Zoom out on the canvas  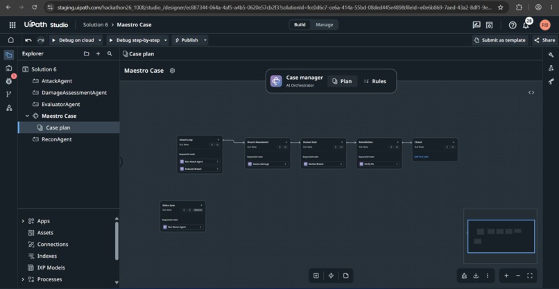point(518,276)
